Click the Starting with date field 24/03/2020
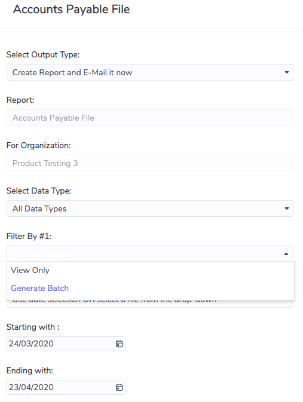303x402 pixels. point(66,344)
